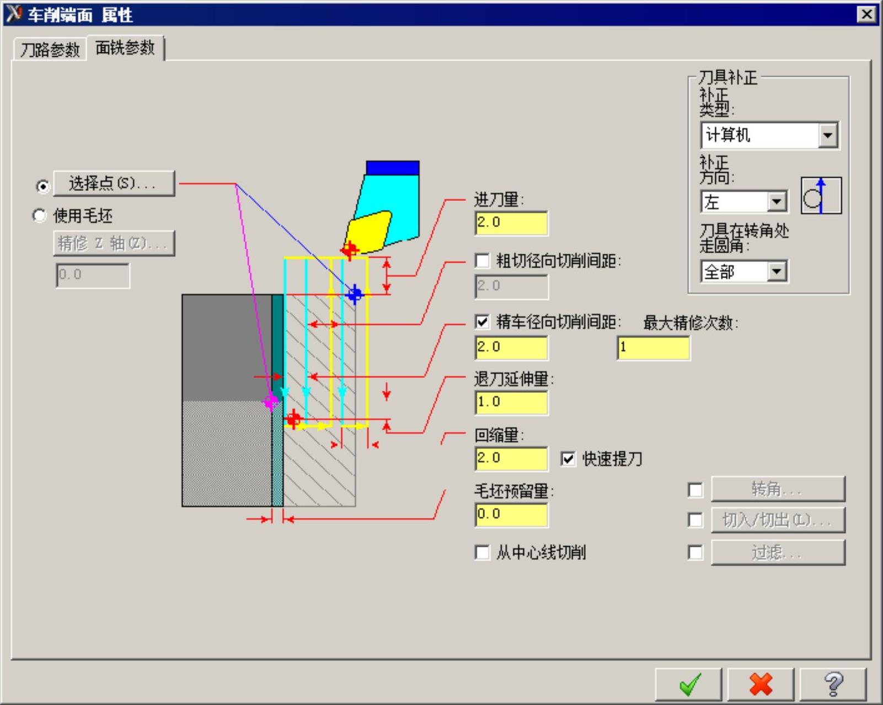Open the 刀具在转角处走圆角 dropdown showing 全部
Image resolution: width=883 pixels, height=705 pixels.
click(x=777, y=271)
